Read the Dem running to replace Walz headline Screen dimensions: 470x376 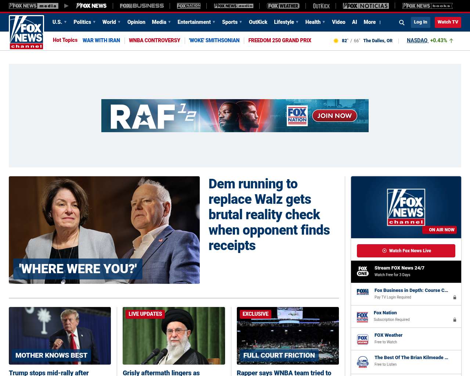click(269, 215)
